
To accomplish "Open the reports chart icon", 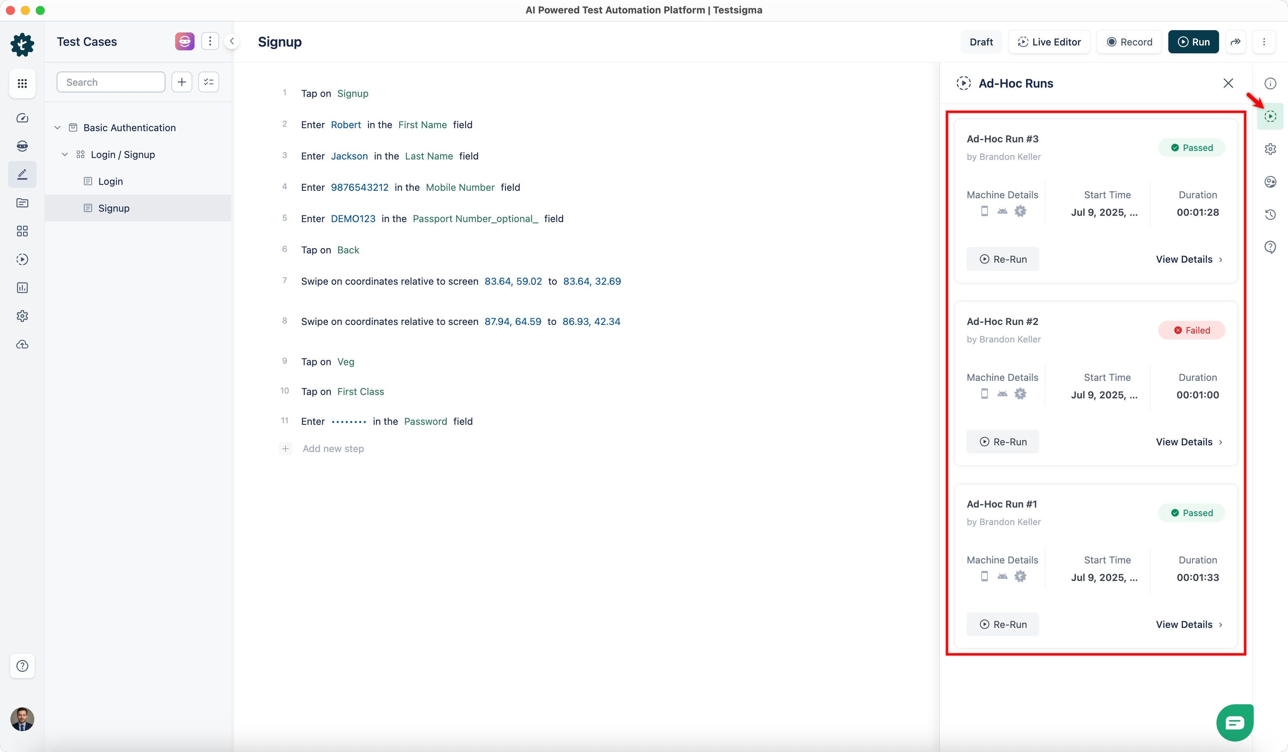I will (22, 288).
